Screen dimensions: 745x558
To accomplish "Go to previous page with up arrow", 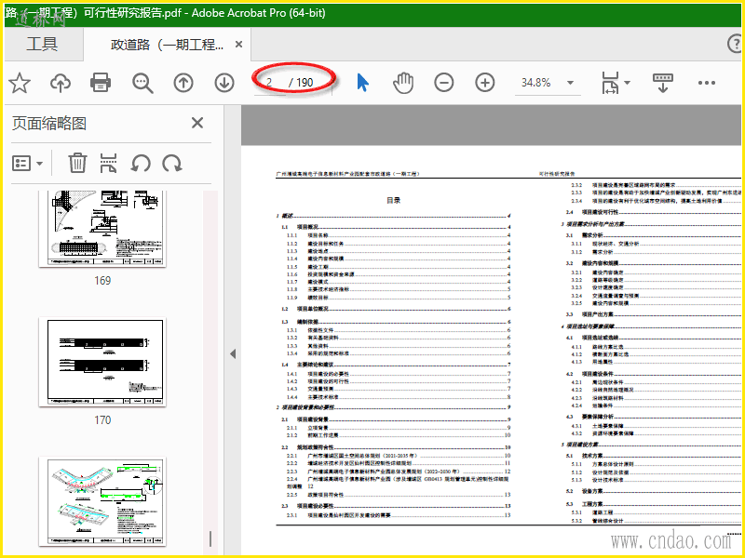I will pos(183,83).
